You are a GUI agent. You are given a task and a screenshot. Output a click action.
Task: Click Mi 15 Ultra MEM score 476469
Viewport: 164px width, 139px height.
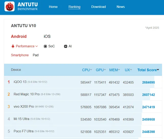(114, 120)
